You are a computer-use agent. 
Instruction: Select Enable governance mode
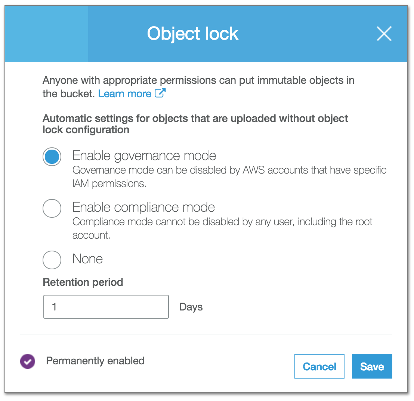coord(52,156)
